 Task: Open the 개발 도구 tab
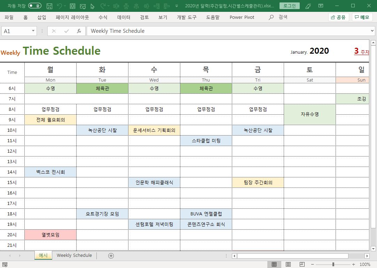tap(187, 17)
